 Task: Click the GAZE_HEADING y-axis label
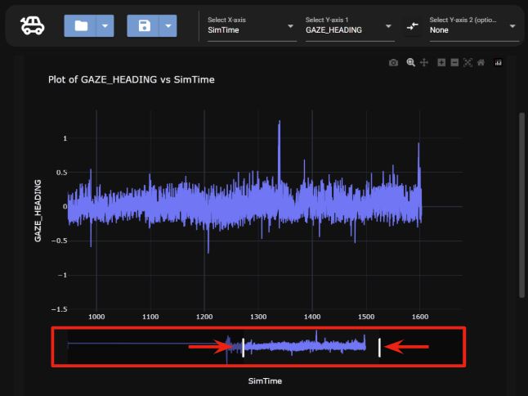(38, 210)
